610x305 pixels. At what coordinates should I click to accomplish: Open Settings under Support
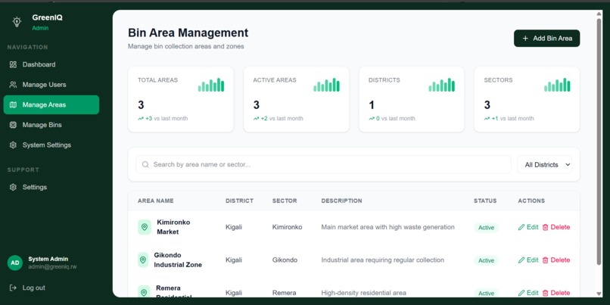coord(51,187)
